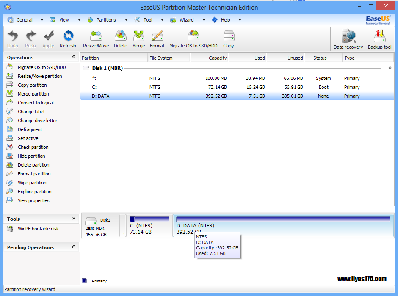Open the Wizard menu
The width and height of the screenshot is (398, 296).
[x=187, y=20]
